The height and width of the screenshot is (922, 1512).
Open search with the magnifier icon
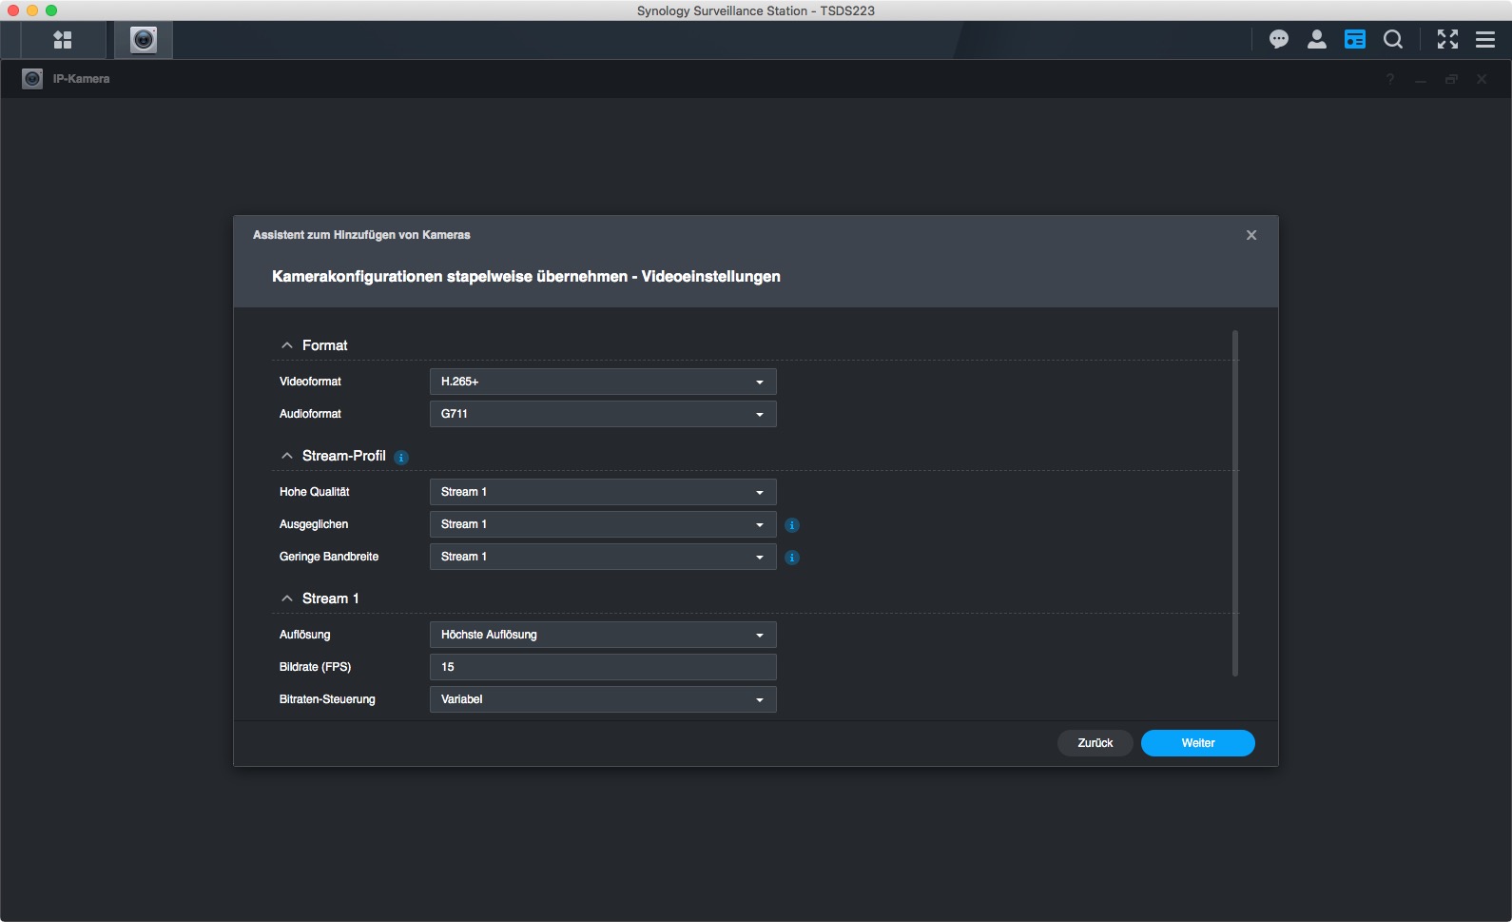tap(1393, 40)
